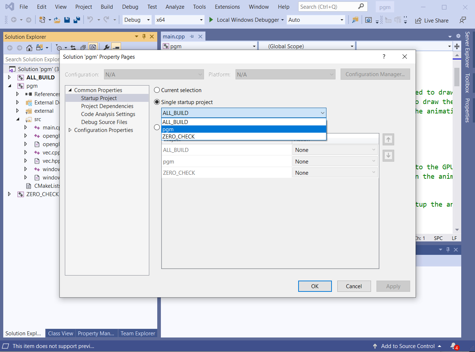Choose the highlighted pgm option in dropdown list
The height and width of the screenshot is (352, 475).
coord(244,129)
